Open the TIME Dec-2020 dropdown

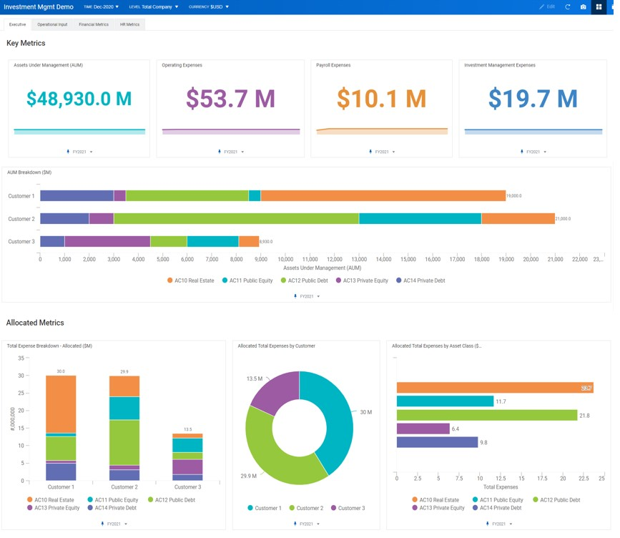(99, 6)
